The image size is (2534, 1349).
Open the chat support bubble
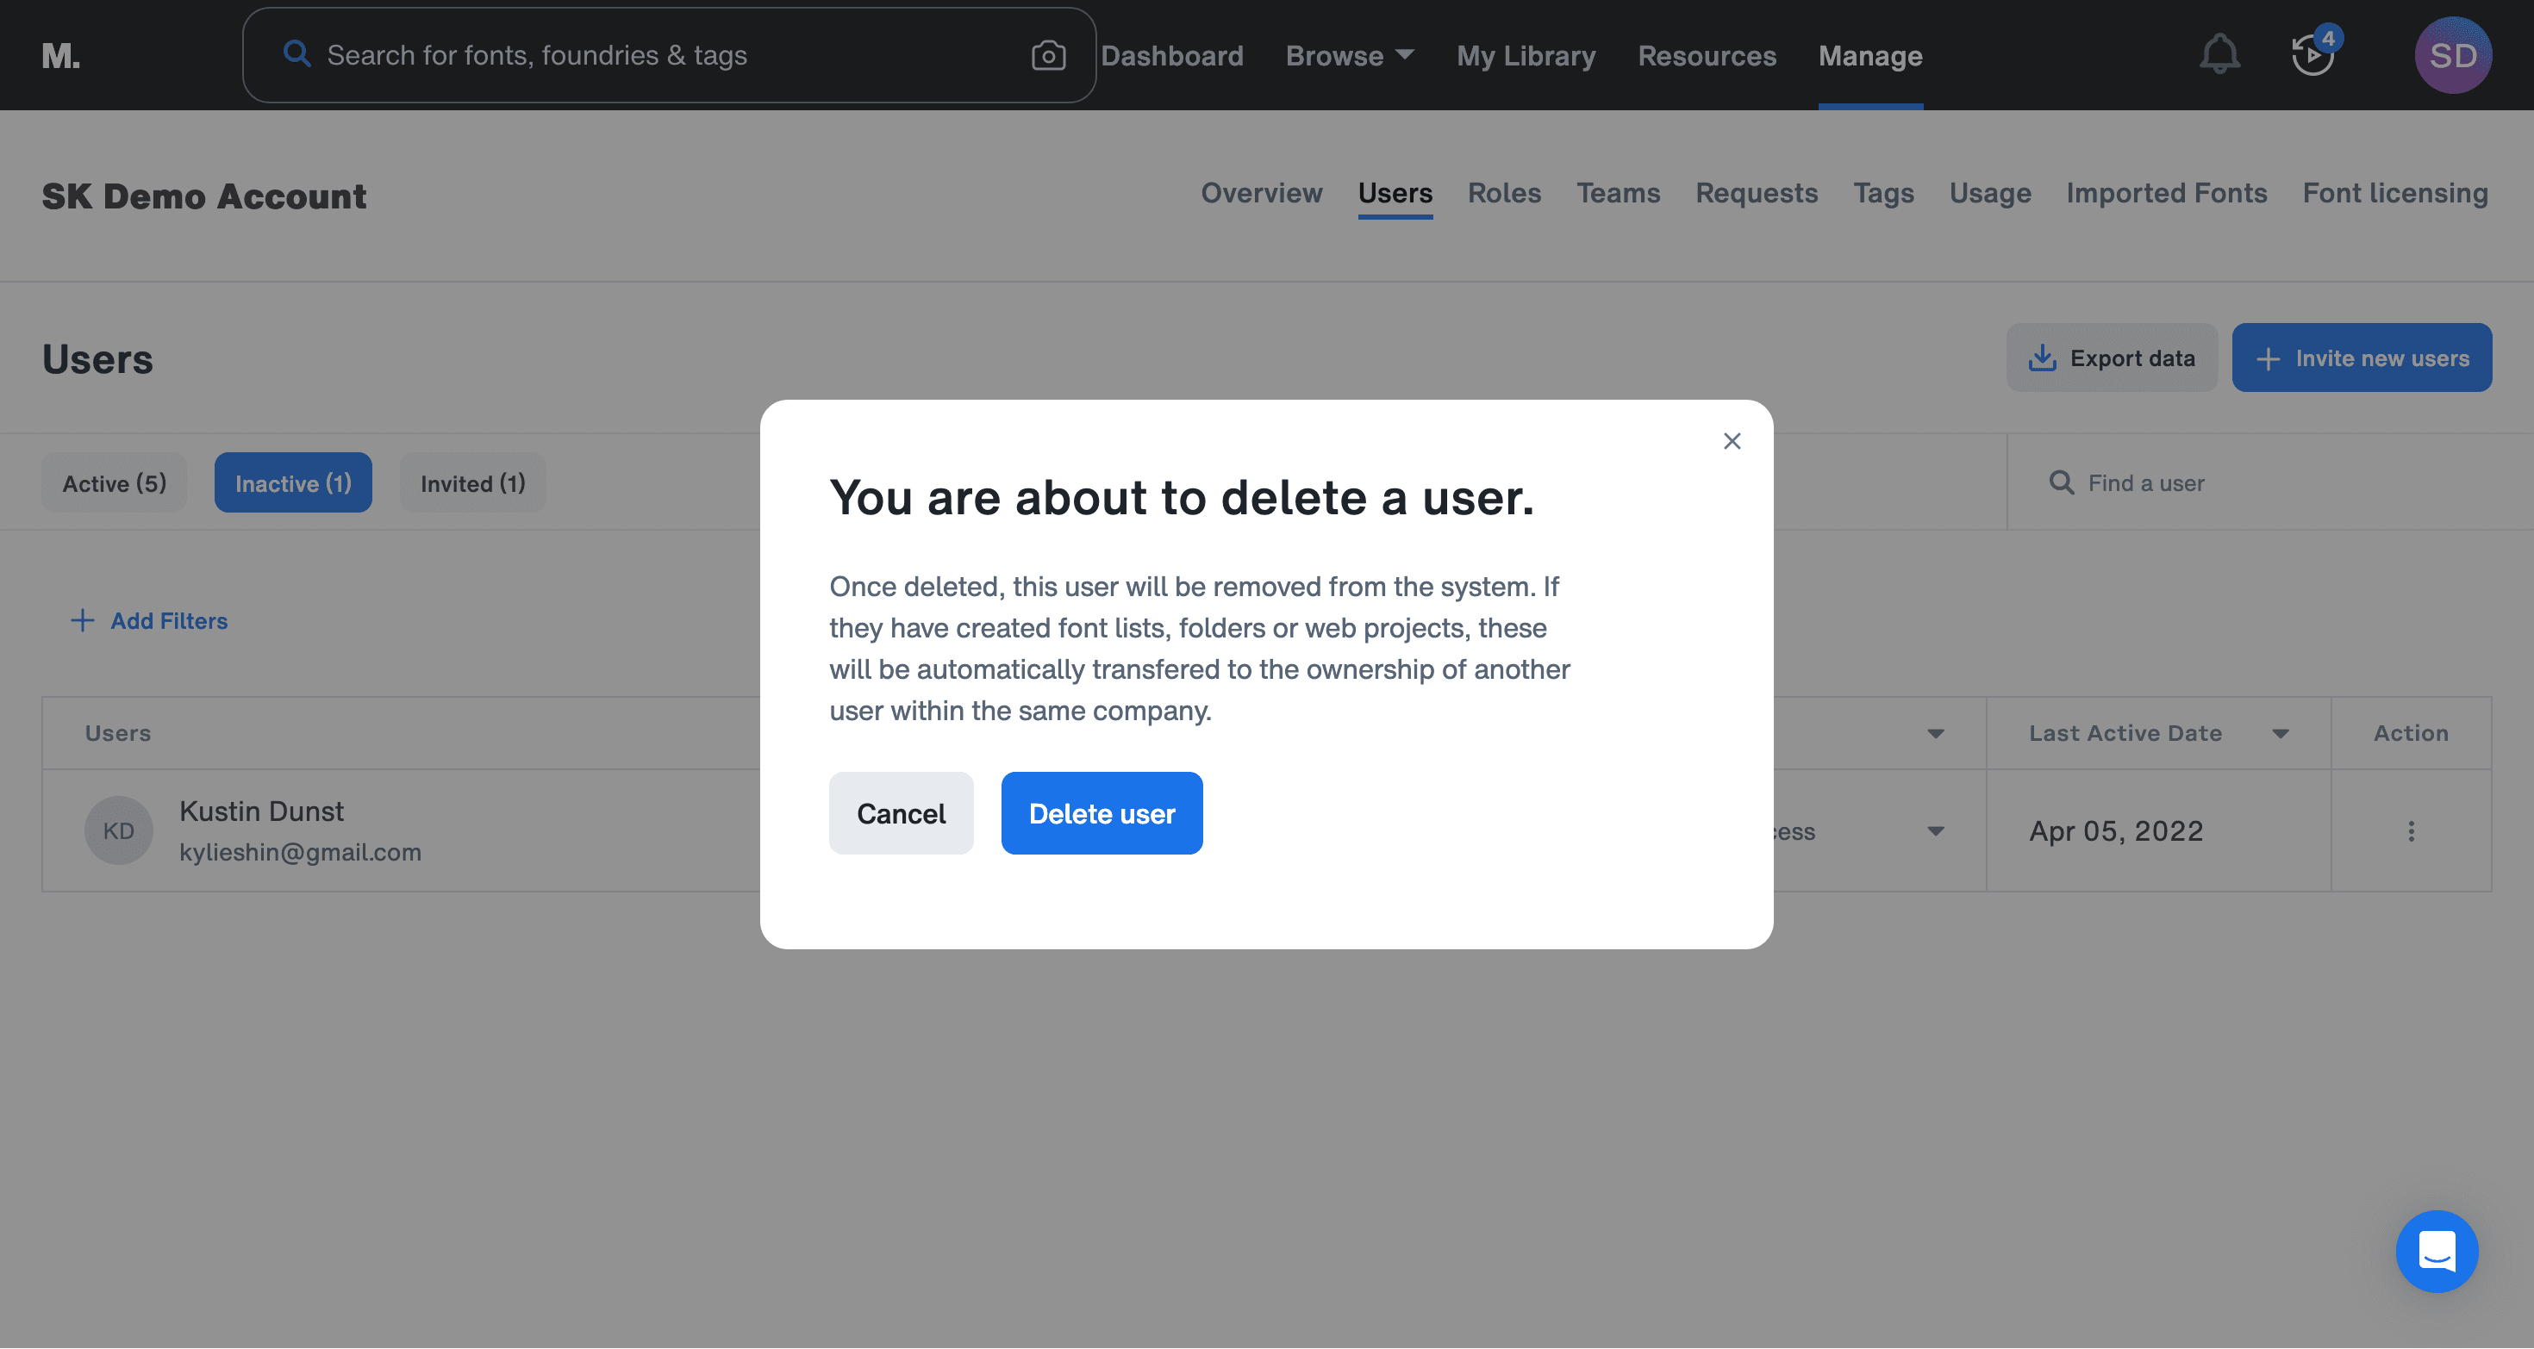coord(2437,1251)
